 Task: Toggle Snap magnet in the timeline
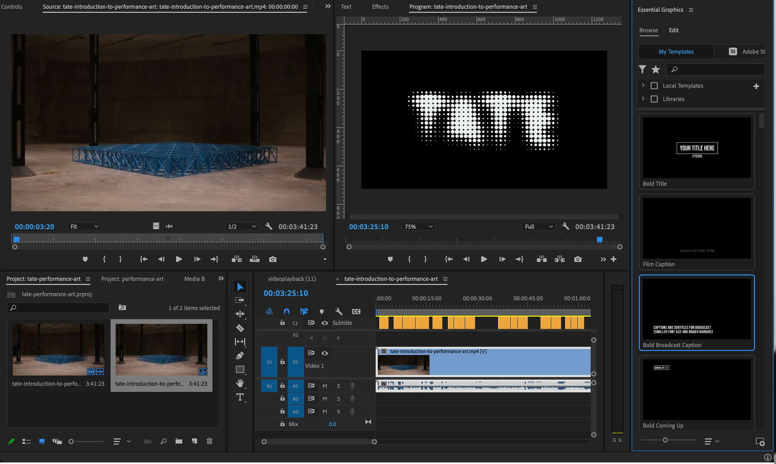coord(286,311)
